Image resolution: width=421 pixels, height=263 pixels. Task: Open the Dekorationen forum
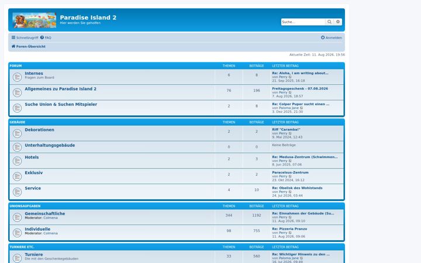click(x=40, y=130)
